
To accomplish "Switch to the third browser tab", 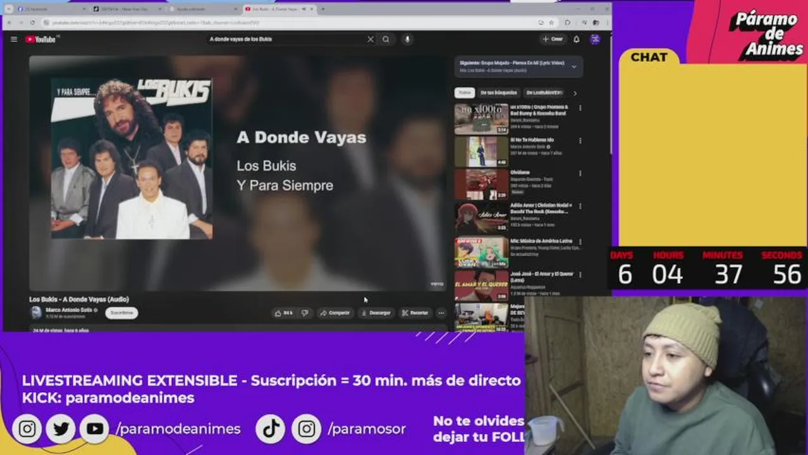I will (x=204, y=9).
